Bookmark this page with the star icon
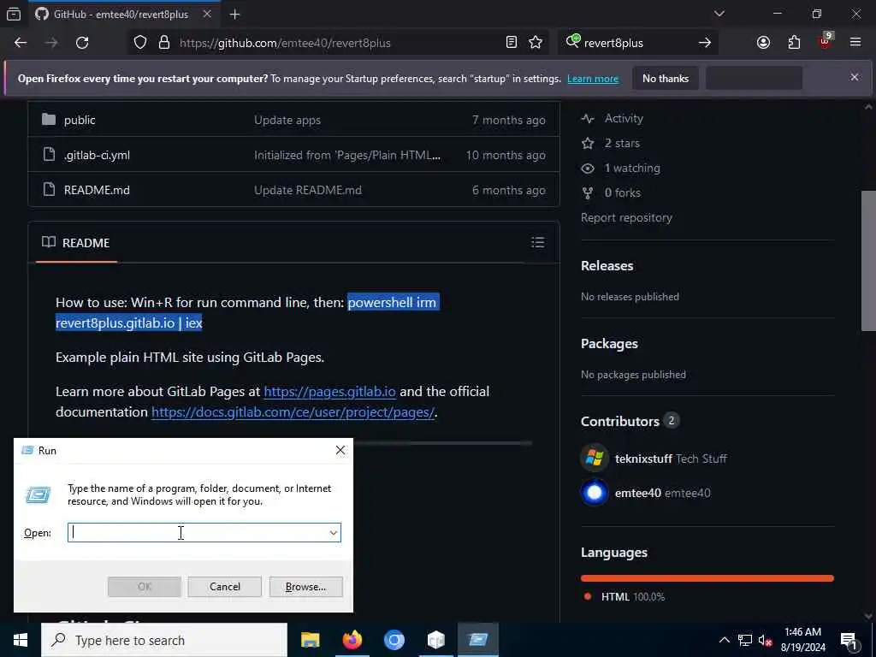876x657 pixels. 536,43
